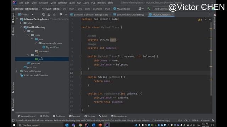The image size is (227, 127).
Task: Open the Project tool window side tab
Action: (x=13, y=18)
